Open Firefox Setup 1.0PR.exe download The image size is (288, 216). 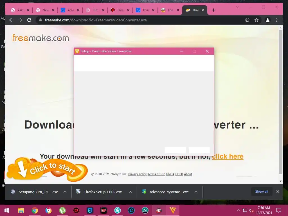[99, 192]
